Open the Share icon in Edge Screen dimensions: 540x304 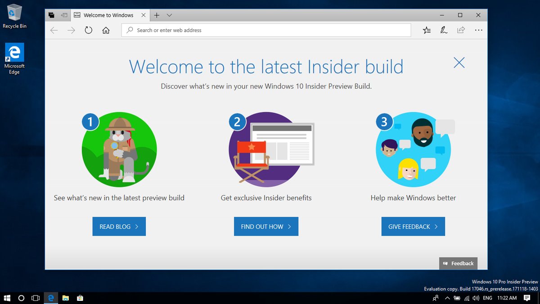click(x=461, y=30)
